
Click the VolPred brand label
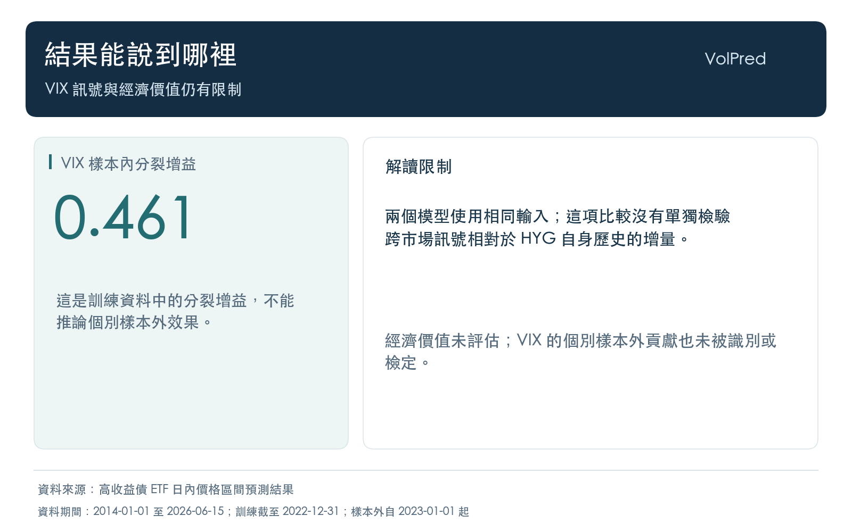[735, 59]
